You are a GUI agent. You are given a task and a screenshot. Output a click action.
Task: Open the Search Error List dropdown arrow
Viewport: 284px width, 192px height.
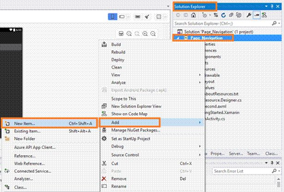coord(279,171)
